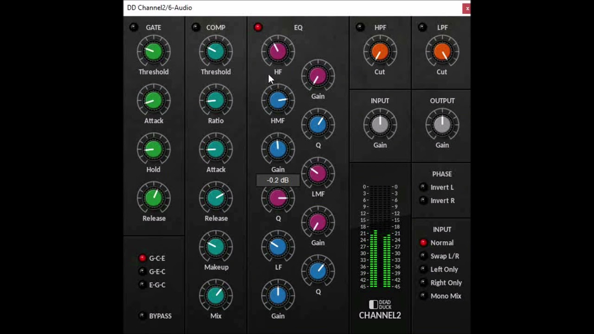The image size is (594, 334).
Task: Click the blue HMF frequency knob
Action: point(278,100)
